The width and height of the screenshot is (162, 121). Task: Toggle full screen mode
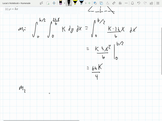158,3
